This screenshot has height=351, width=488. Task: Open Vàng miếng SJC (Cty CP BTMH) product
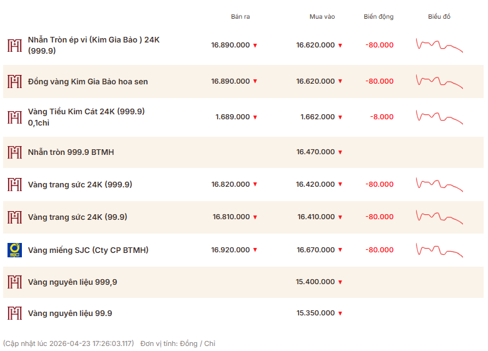[88, 250]
